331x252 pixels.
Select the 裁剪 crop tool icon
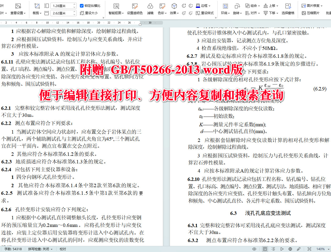point(37,6)
